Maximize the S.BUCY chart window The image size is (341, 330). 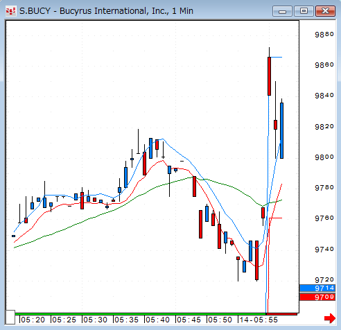coord(304,11)
